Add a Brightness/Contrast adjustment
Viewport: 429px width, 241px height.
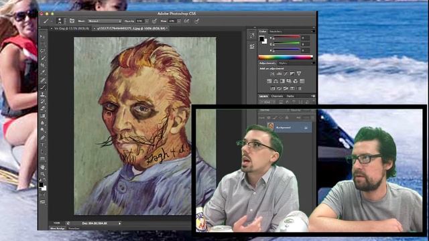point(273,74)
